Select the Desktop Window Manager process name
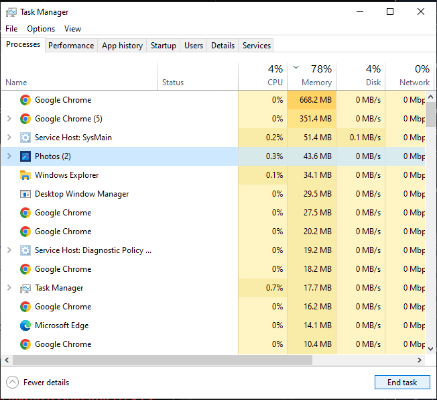This screenshot has width=437, height=400. pyautogui.click(x=82, y=194)
